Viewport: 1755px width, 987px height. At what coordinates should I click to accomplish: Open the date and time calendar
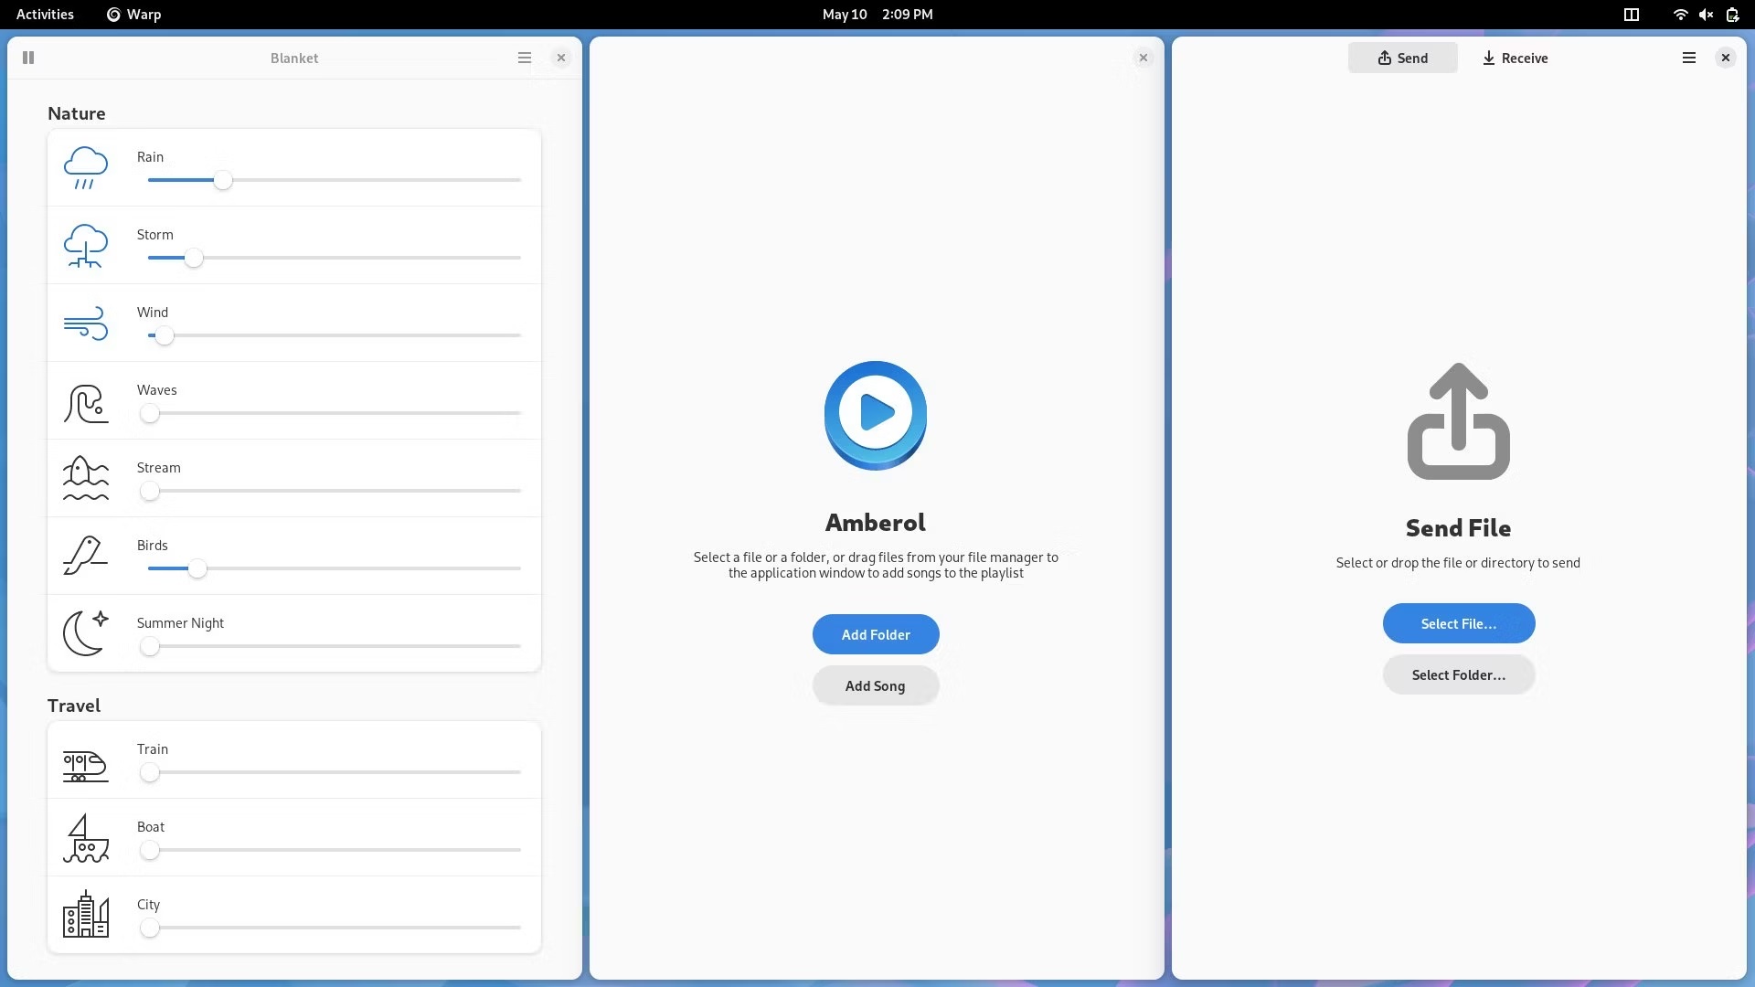coord(877,14)
